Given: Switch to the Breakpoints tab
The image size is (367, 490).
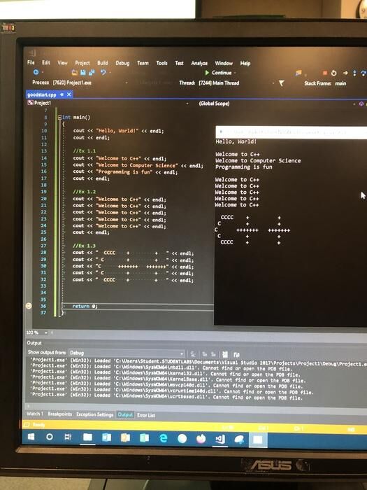Looking at the screenshot, I should 60,414.
